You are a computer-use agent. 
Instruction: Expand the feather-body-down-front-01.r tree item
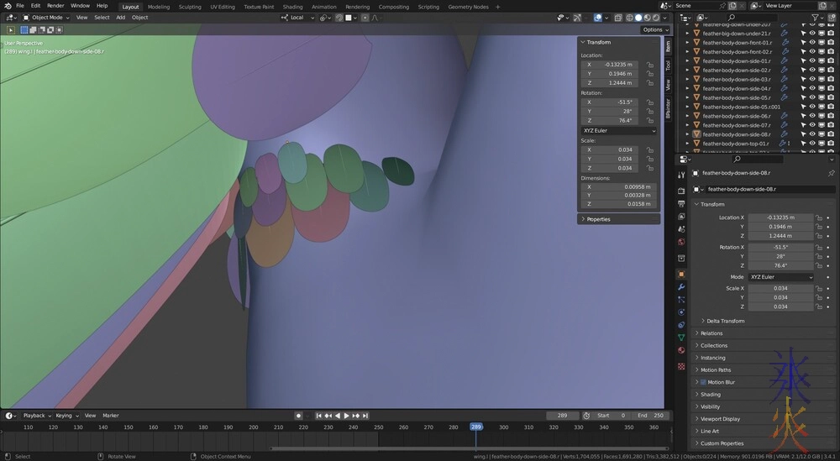click(x=688, y=43)
